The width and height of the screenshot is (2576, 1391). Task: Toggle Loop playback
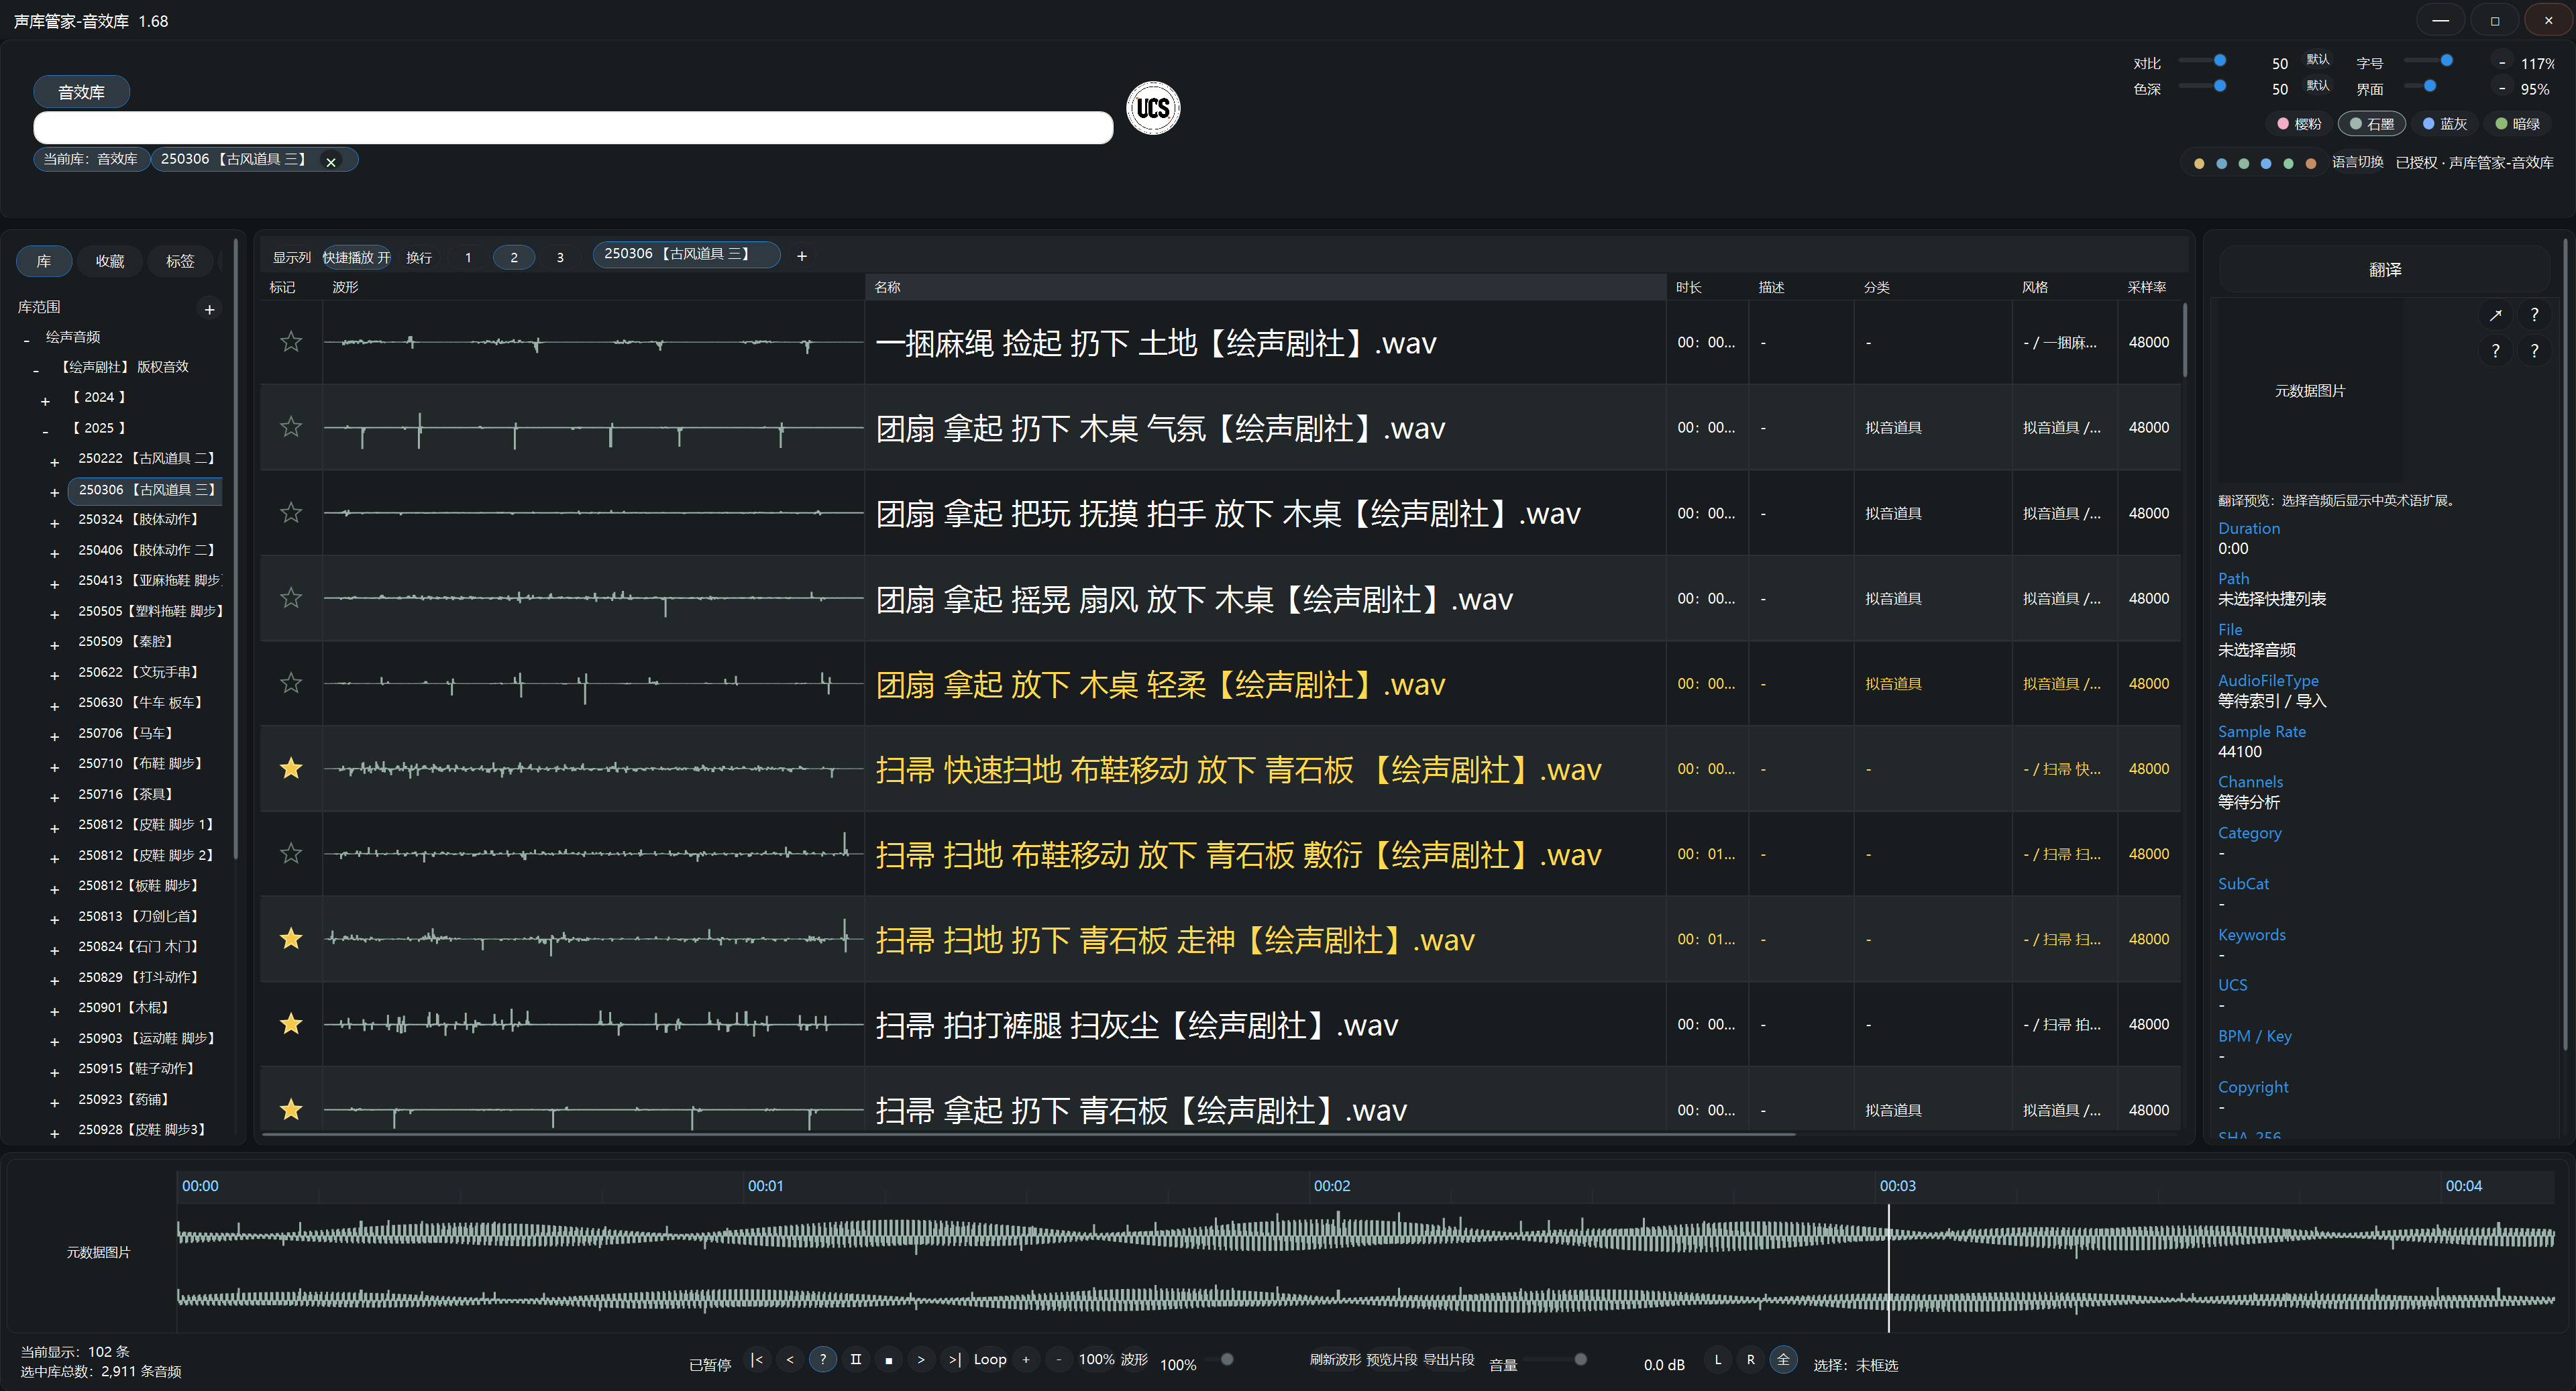(x=990, y=1360)
